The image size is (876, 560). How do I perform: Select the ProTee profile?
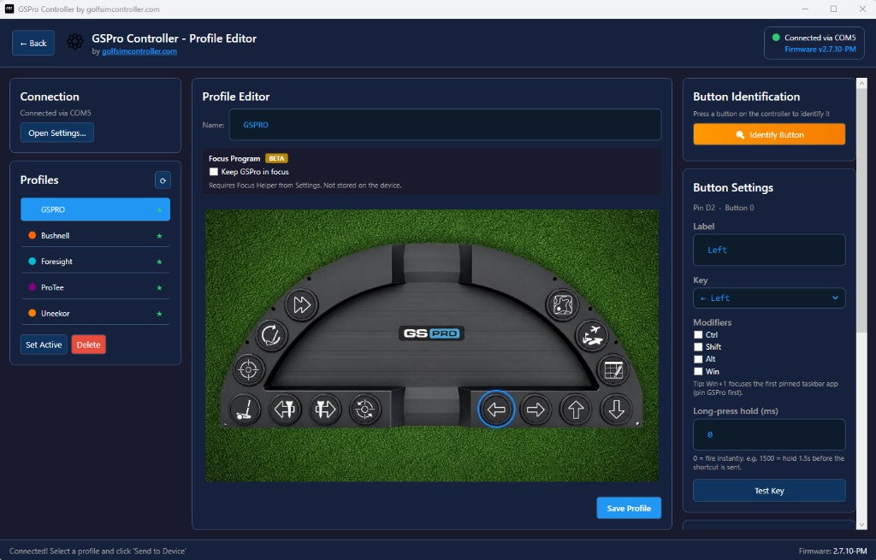point(95,287)
